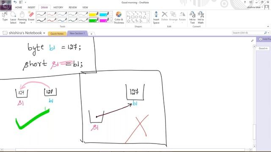Pick the green highlighter
Image resolution: width=271 pixels, height=152 pixels.
pyautogui.click(x=94, y=20)
